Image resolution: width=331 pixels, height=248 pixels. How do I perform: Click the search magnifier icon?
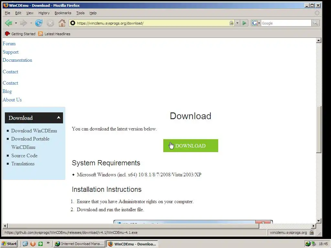[x=315, y=23]
